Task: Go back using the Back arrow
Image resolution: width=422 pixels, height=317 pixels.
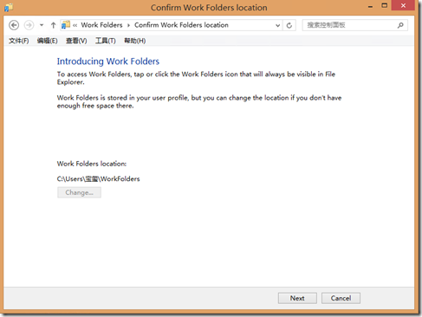Action: [x=14, y=25]
